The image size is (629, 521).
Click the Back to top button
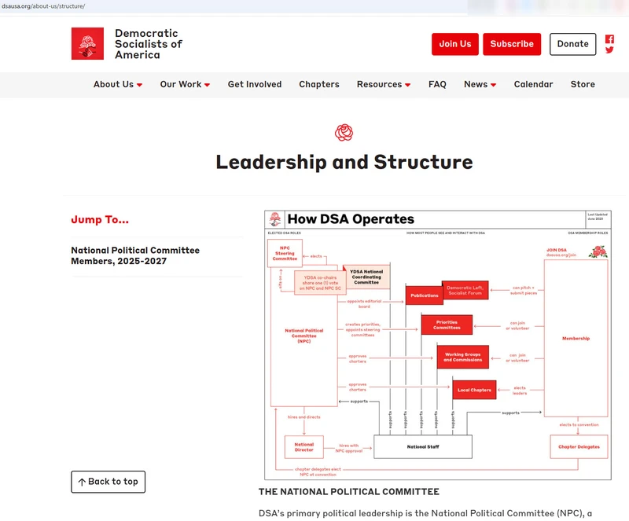click(108, 482)
